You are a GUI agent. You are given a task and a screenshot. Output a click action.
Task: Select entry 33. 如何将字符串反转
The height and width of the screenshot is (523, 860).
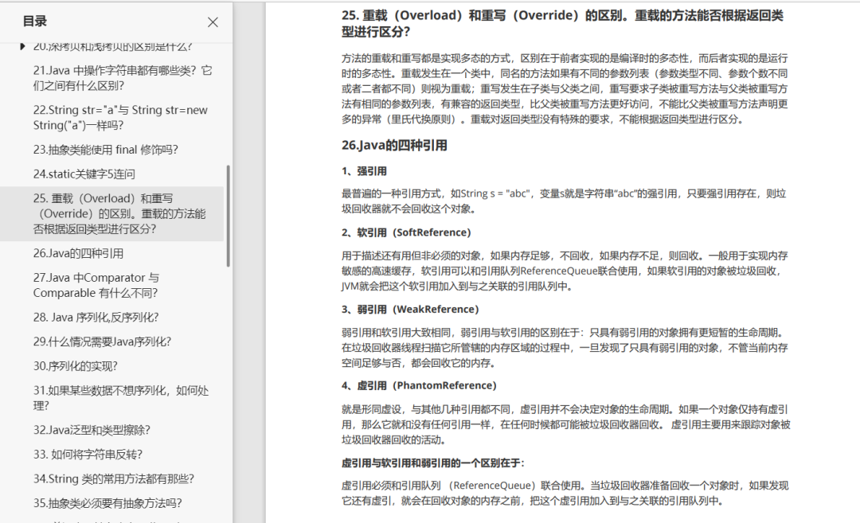(x=88, y=455)
